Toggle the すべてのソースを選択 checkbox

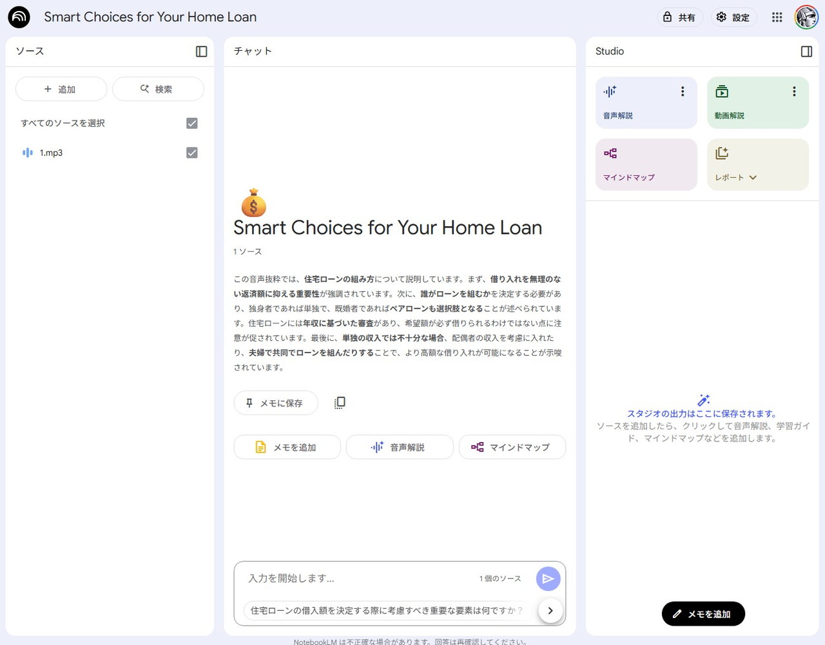pyautogui.click(x=192, y=123)
